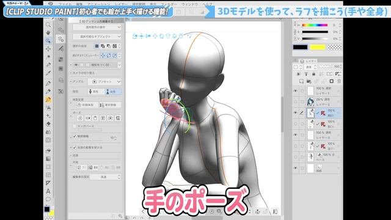
Task: Select the triangular Ruler tool
Action: [48, 183]
